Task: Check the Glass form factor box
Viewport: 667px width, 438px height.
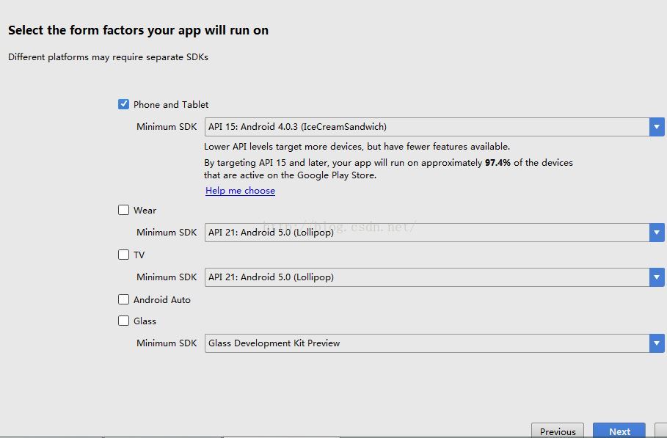Action: [x=124, y=321]
